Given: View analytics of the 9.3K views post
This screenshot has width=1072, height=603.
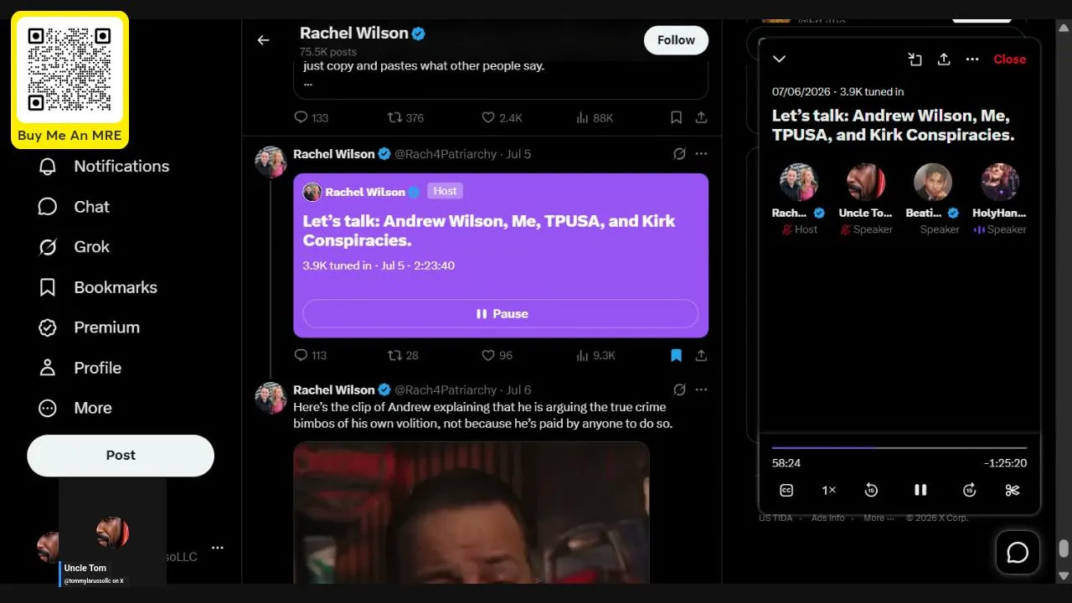Looking at the screenshot, I should tap(595, 356).
